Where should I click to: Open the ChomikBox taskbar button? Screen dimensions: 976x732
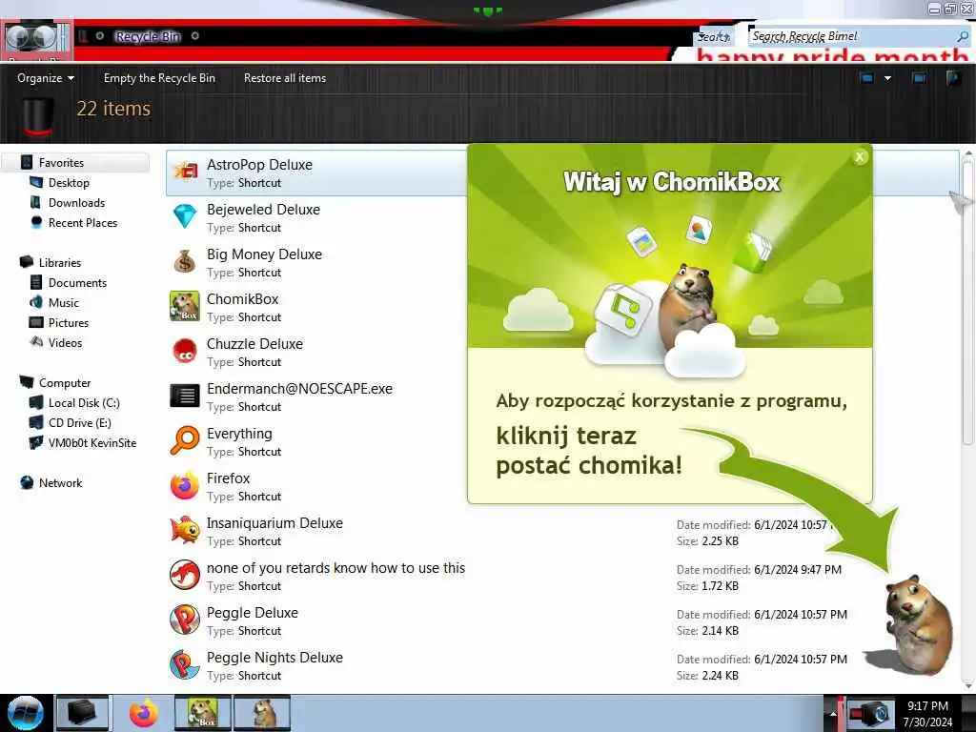pos(203,713)
